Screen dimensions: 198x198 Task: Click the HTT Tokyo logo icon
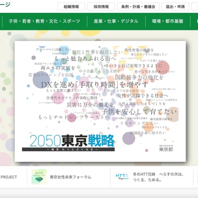(x=122, y=177)
